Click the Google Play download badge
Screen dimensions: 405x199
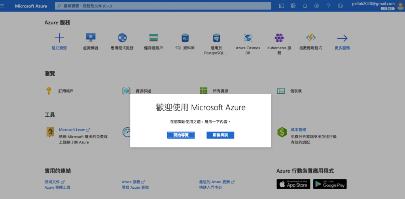click(330, 184)
